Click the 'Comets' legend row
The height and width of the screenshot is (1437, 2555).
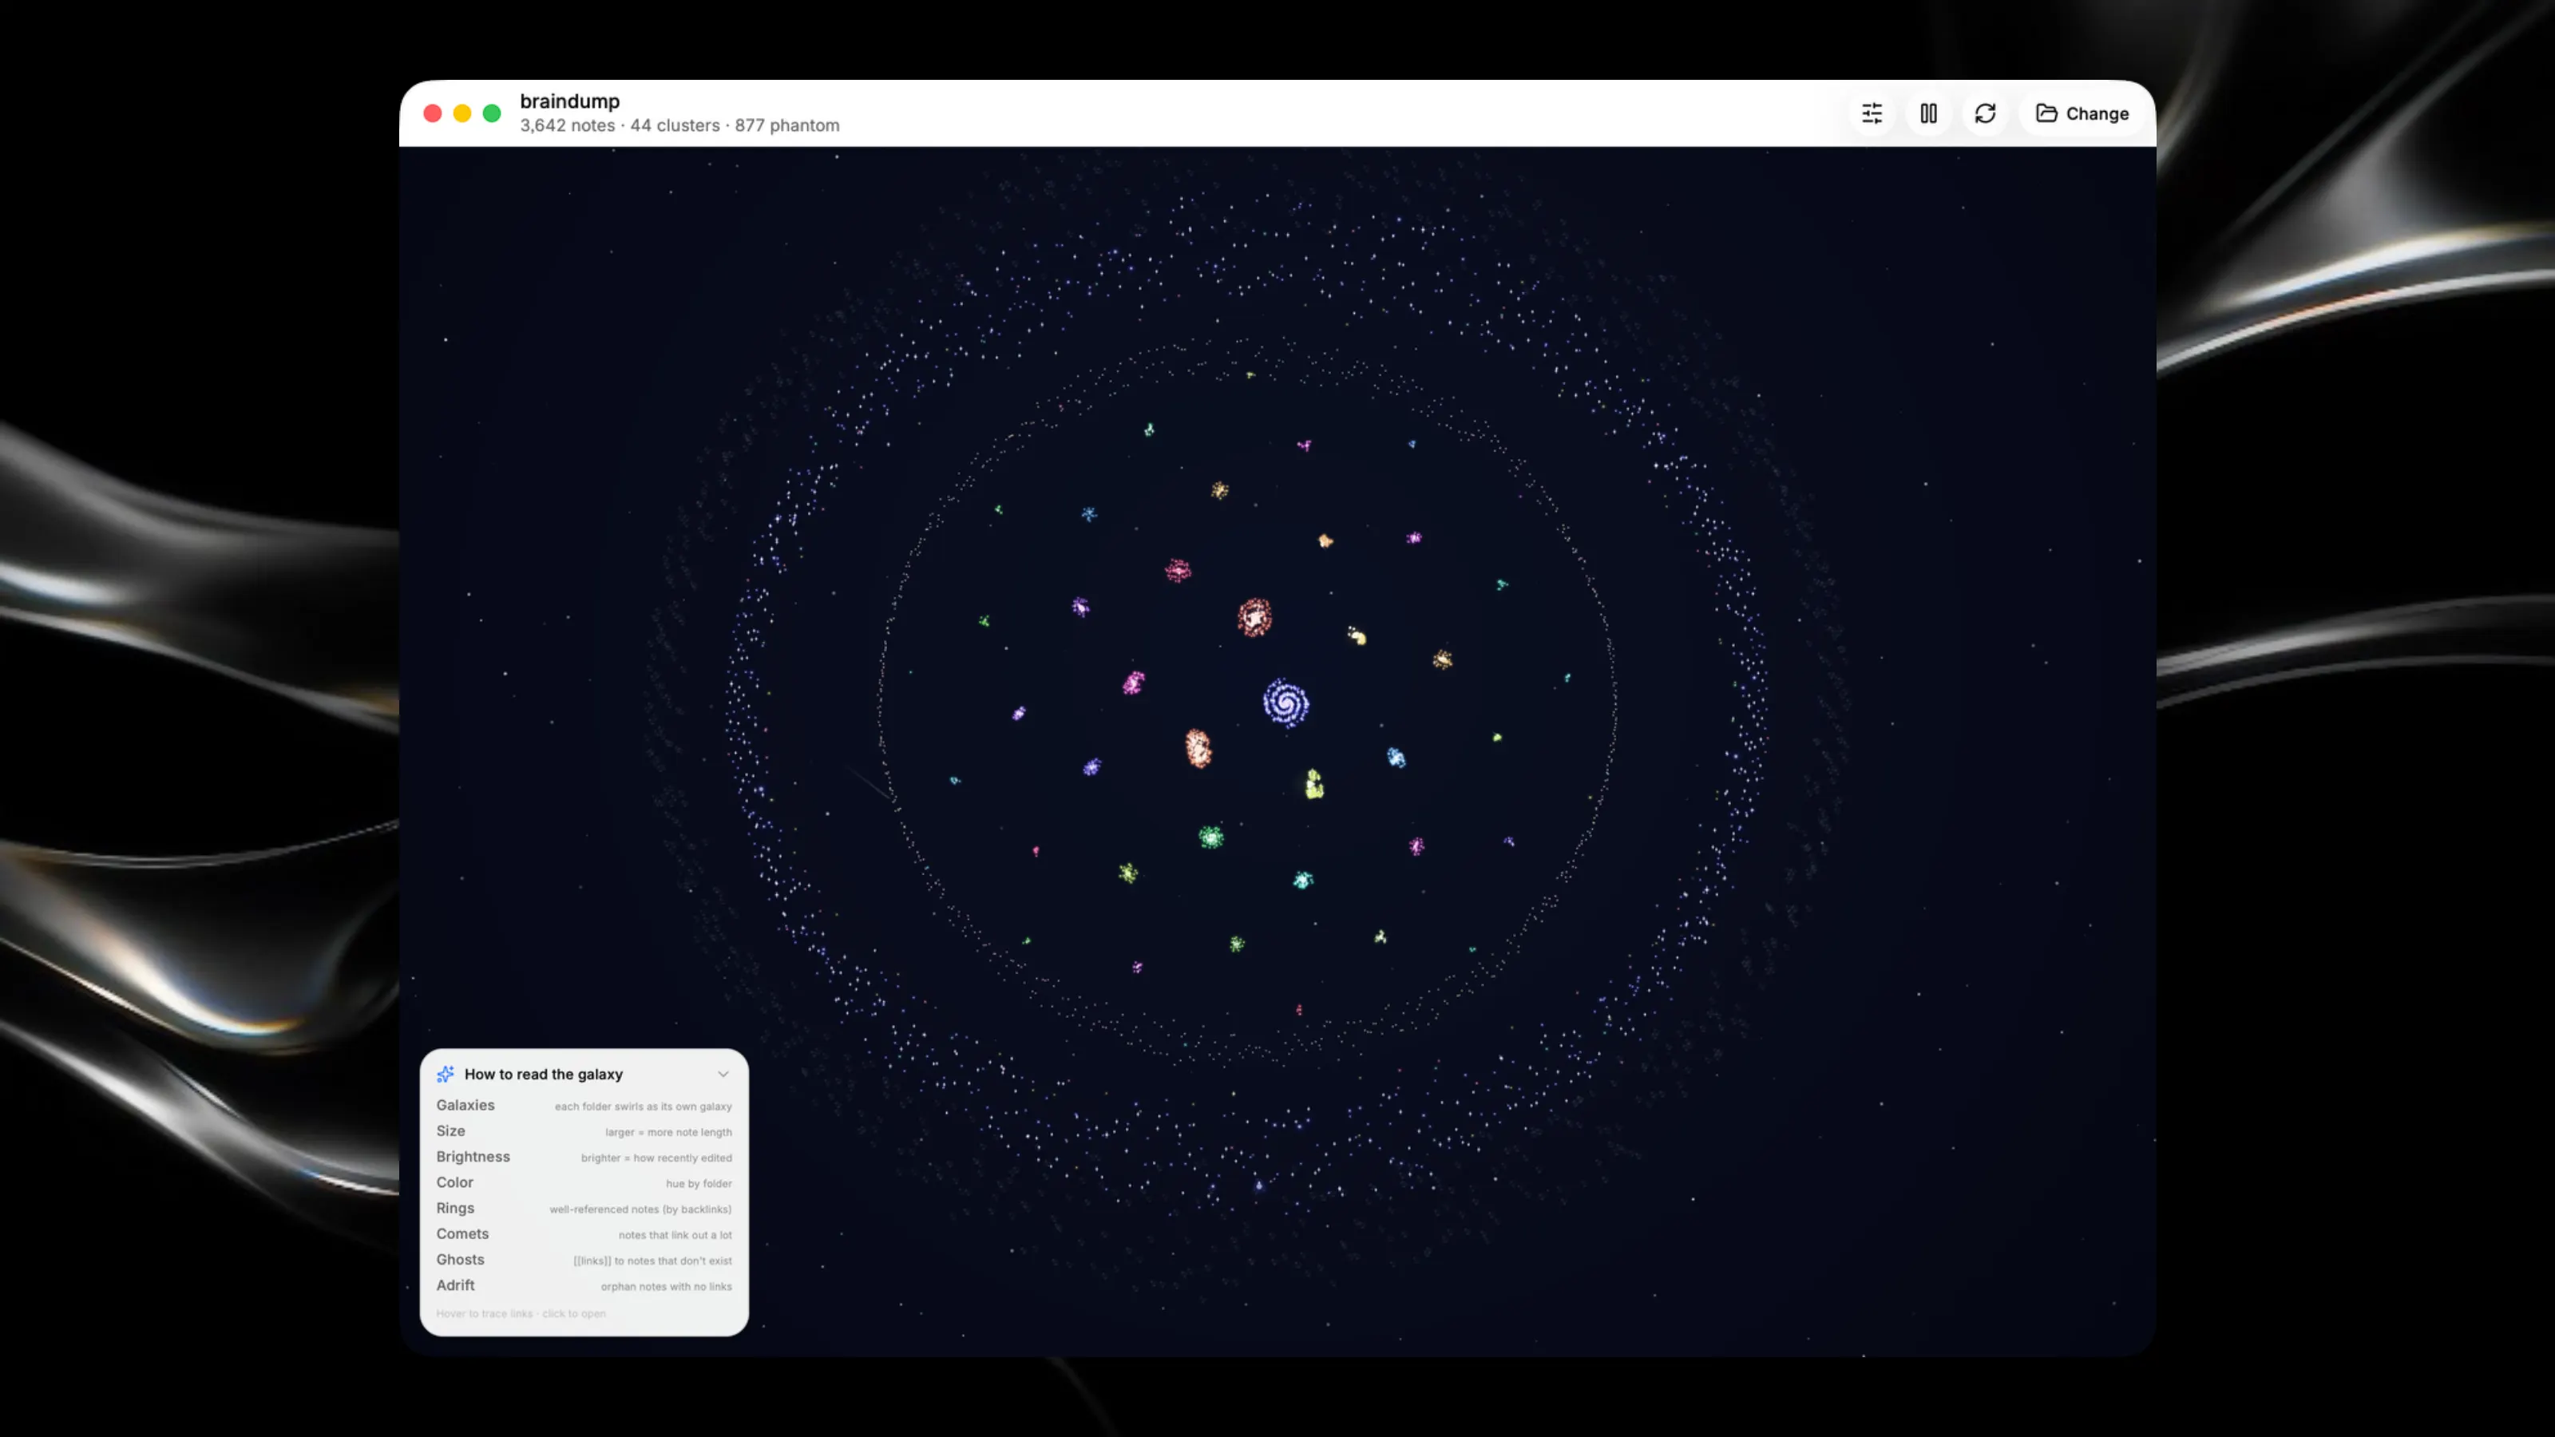tap(584, 1235)
